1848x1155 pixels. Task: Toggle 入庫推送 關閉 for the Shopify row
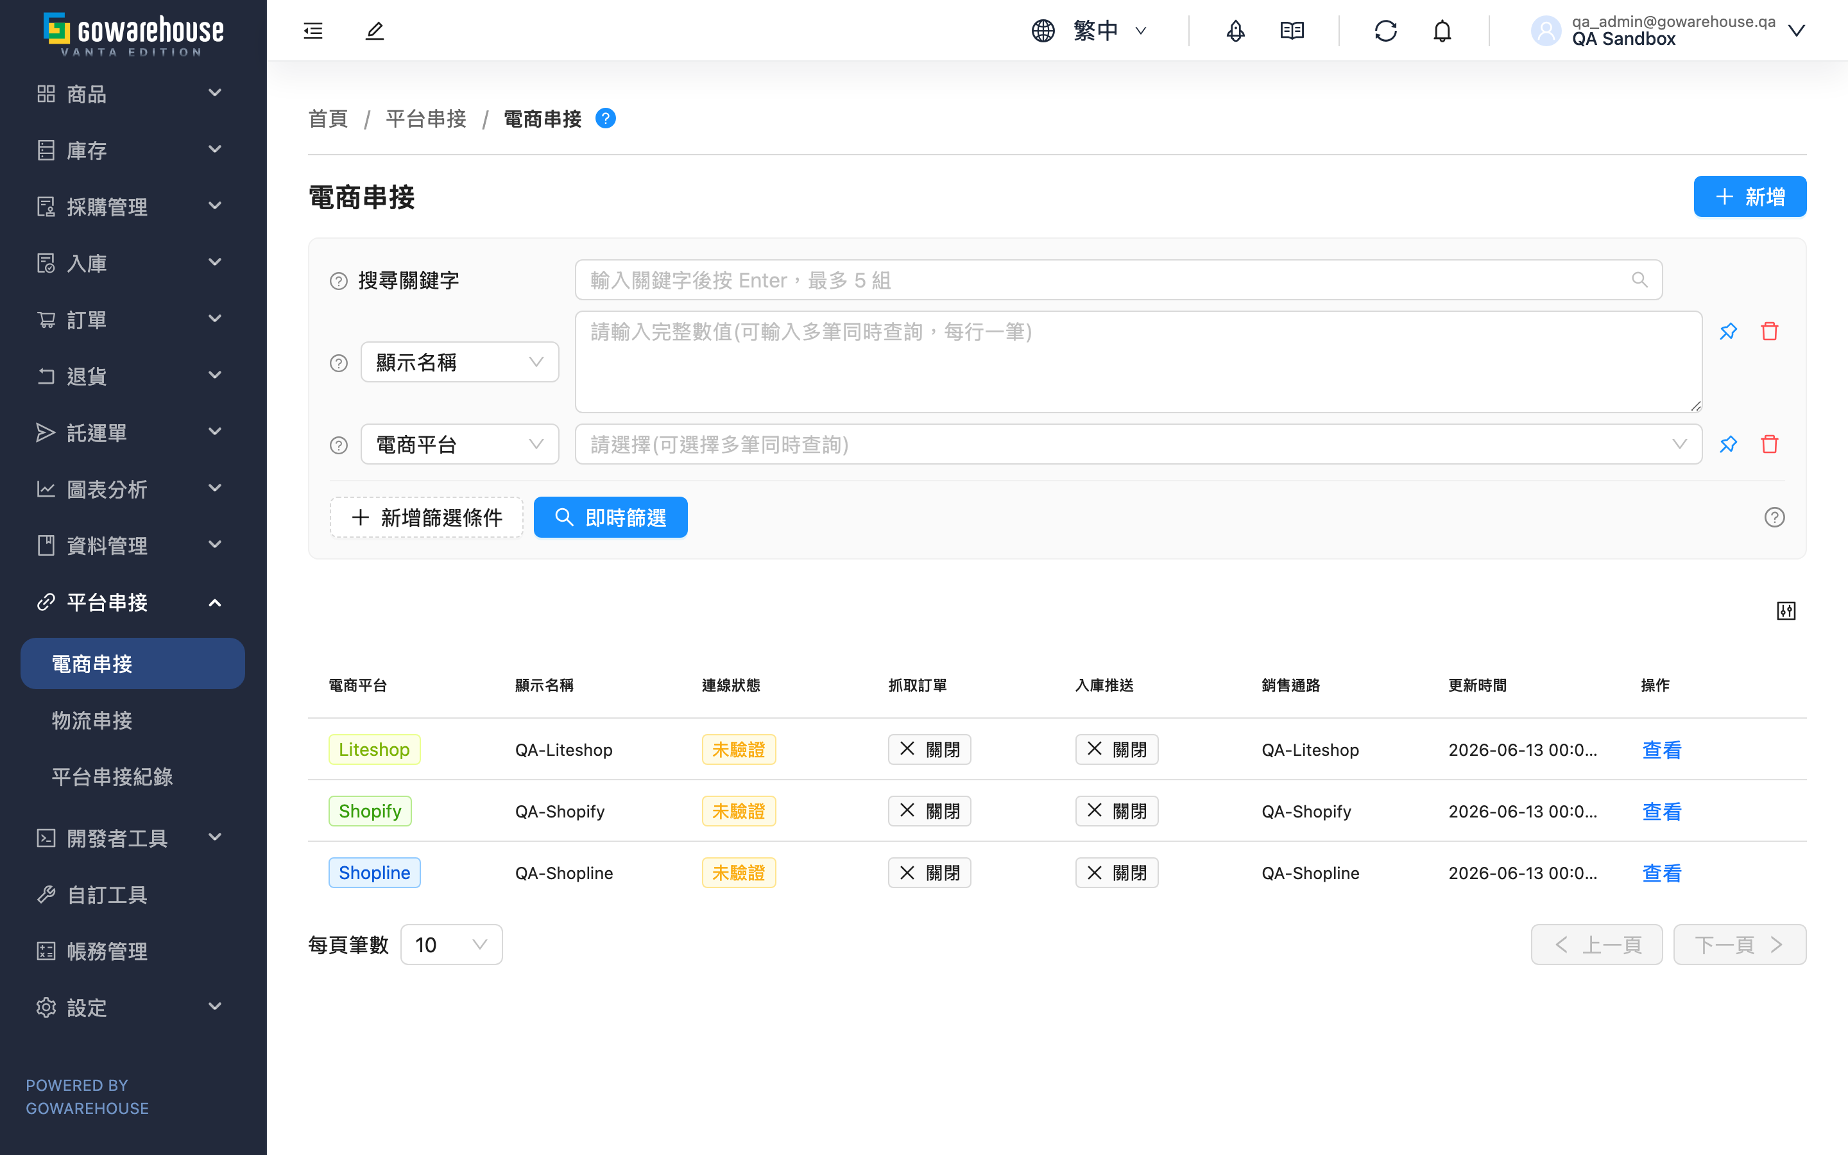[x=1116, y=811]
